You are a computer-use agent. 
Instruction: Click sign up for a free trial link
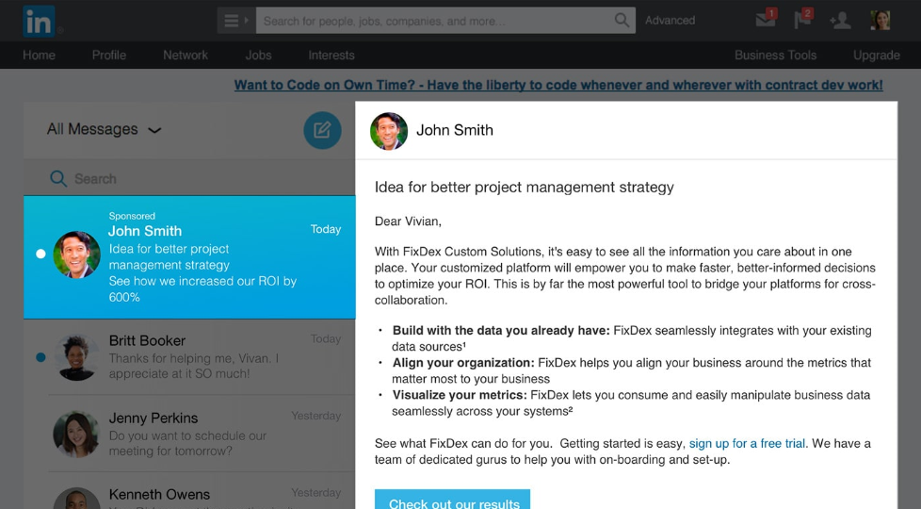click(747, 444)
